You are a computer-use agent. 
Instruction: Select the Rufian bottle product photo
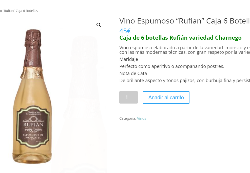[33, 96]
